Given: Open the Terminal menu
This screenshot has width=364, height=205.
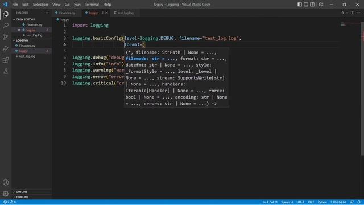Looking at the screenshot, I should [x=92, y=5].
